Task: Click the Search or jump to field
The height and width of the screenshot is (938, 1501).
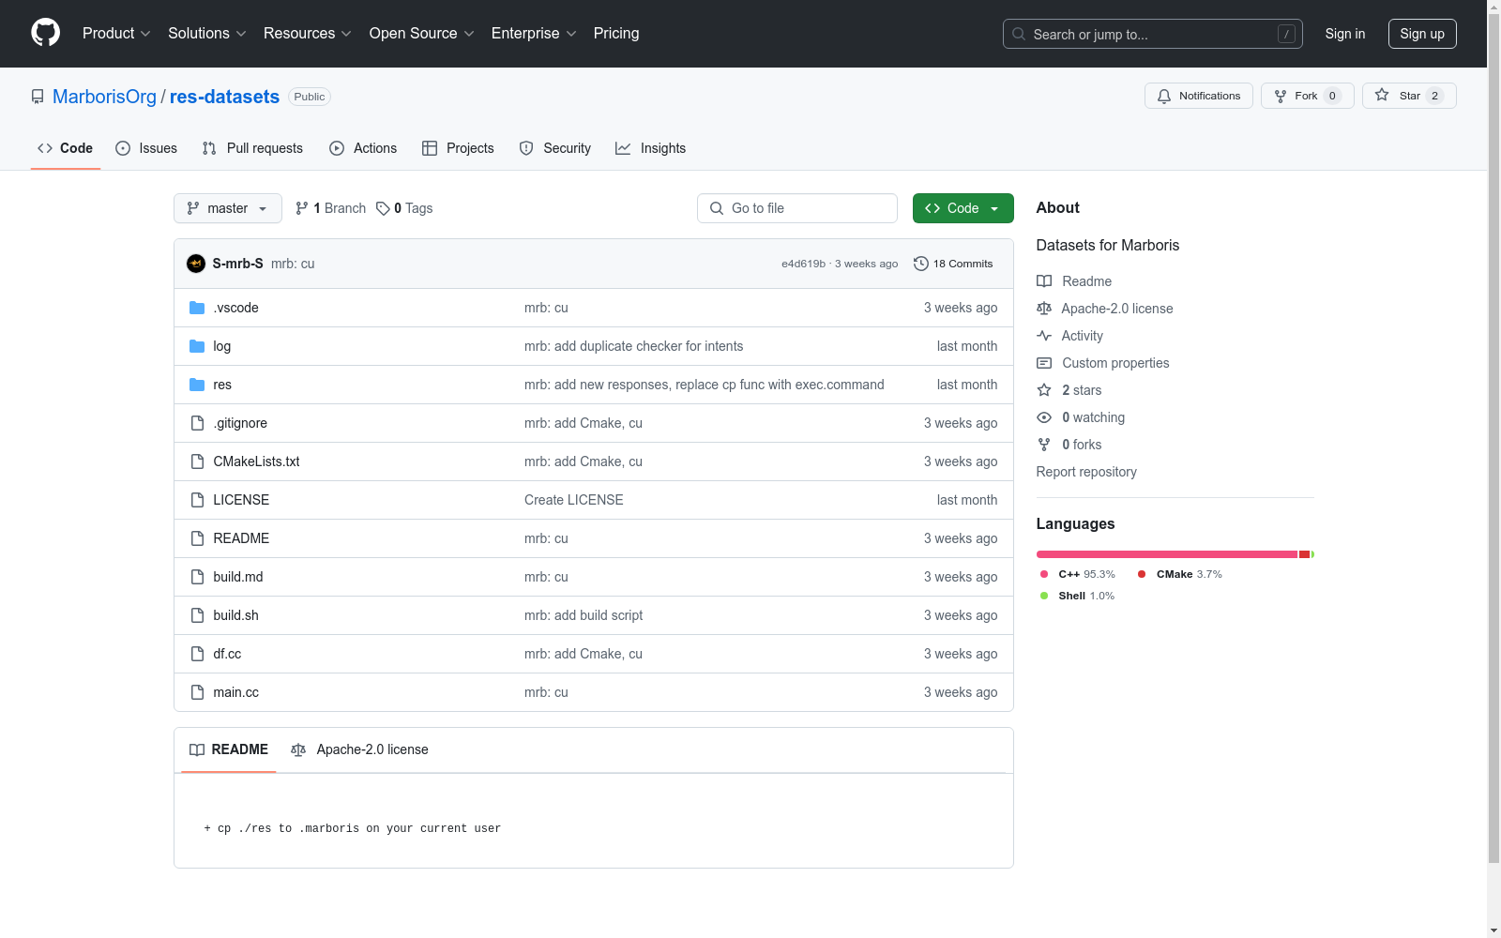Action: pos(1153,34)
